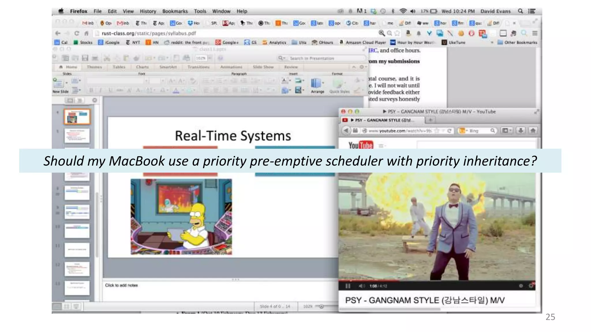Click the back arrow in Chrome toolbar
This screenshot has width=591, height=332.
58,33
